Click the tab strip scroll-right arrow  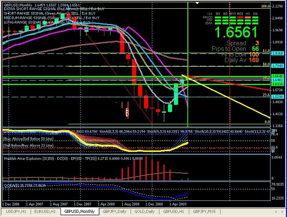coord(282,212)
